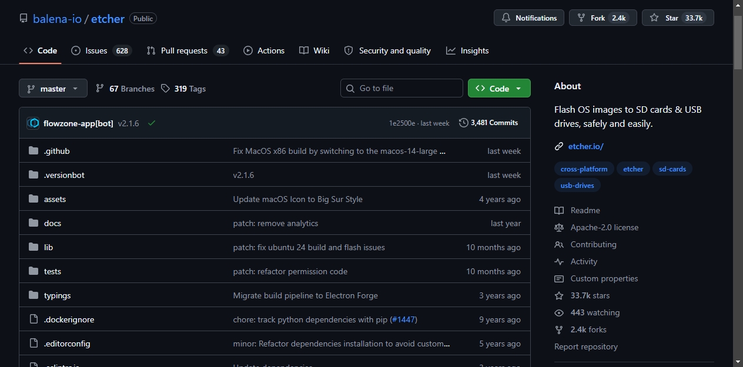Open 'patch: refactor permission code' commit
This screenshot has width=743, height=367.
pos(290,271)
